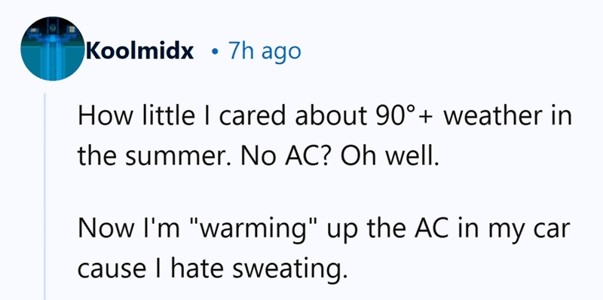Click the word "How" starting the comment
603x300 pixels.
pyautogui.click(x=103, y=117)
